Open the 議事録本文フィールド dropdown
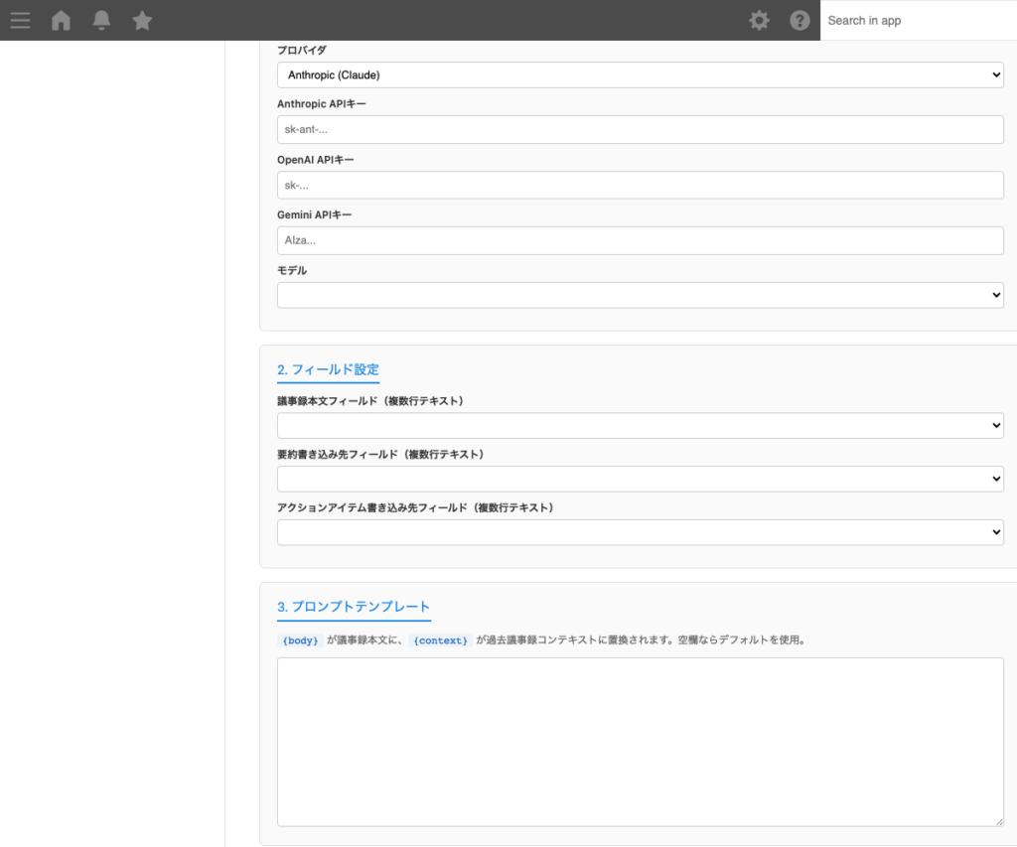Viewport: 1017px width, 847px height. click(639, 425)
